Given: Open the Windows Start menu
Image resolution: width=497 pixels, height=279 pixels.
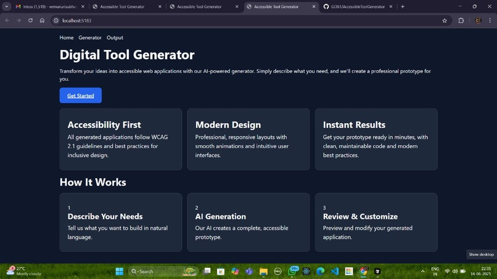Looking at the screenshot, I should [119, 272].
